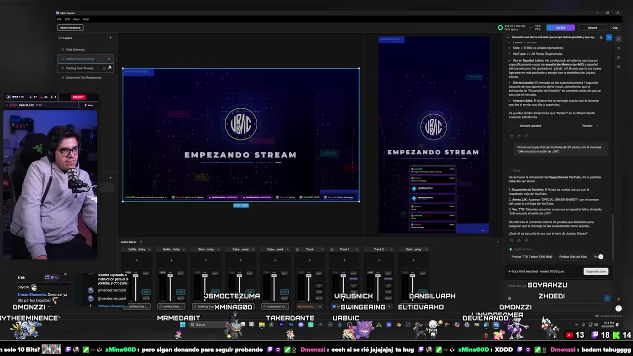Click the EDIT button on Track channel
The width and height of the screenshot is (633, 356).
tap(319, 273)
